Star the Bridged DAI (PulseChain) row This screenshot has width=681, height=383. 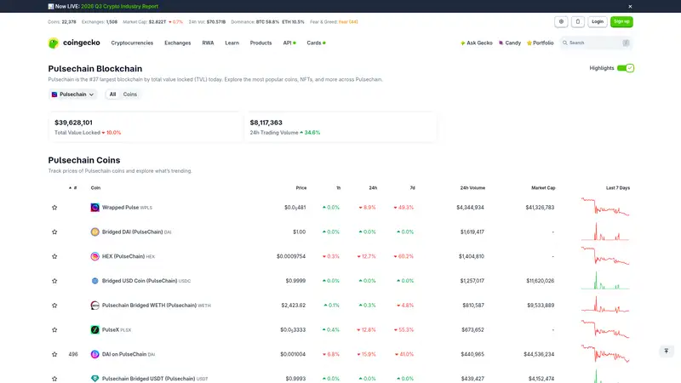[54, 232]
